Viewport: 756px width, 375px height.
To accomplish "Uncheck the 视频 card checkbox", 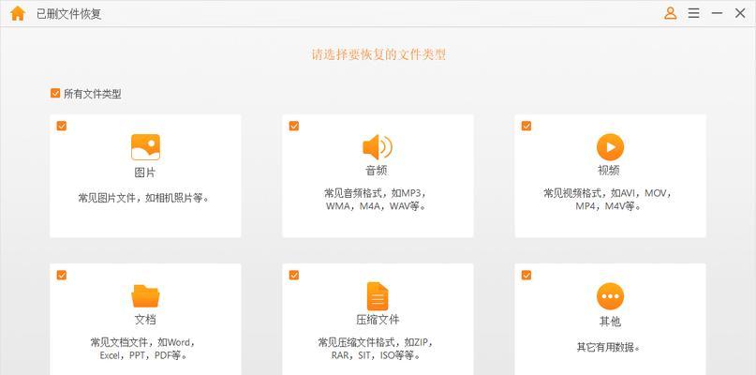I will 526,126.
